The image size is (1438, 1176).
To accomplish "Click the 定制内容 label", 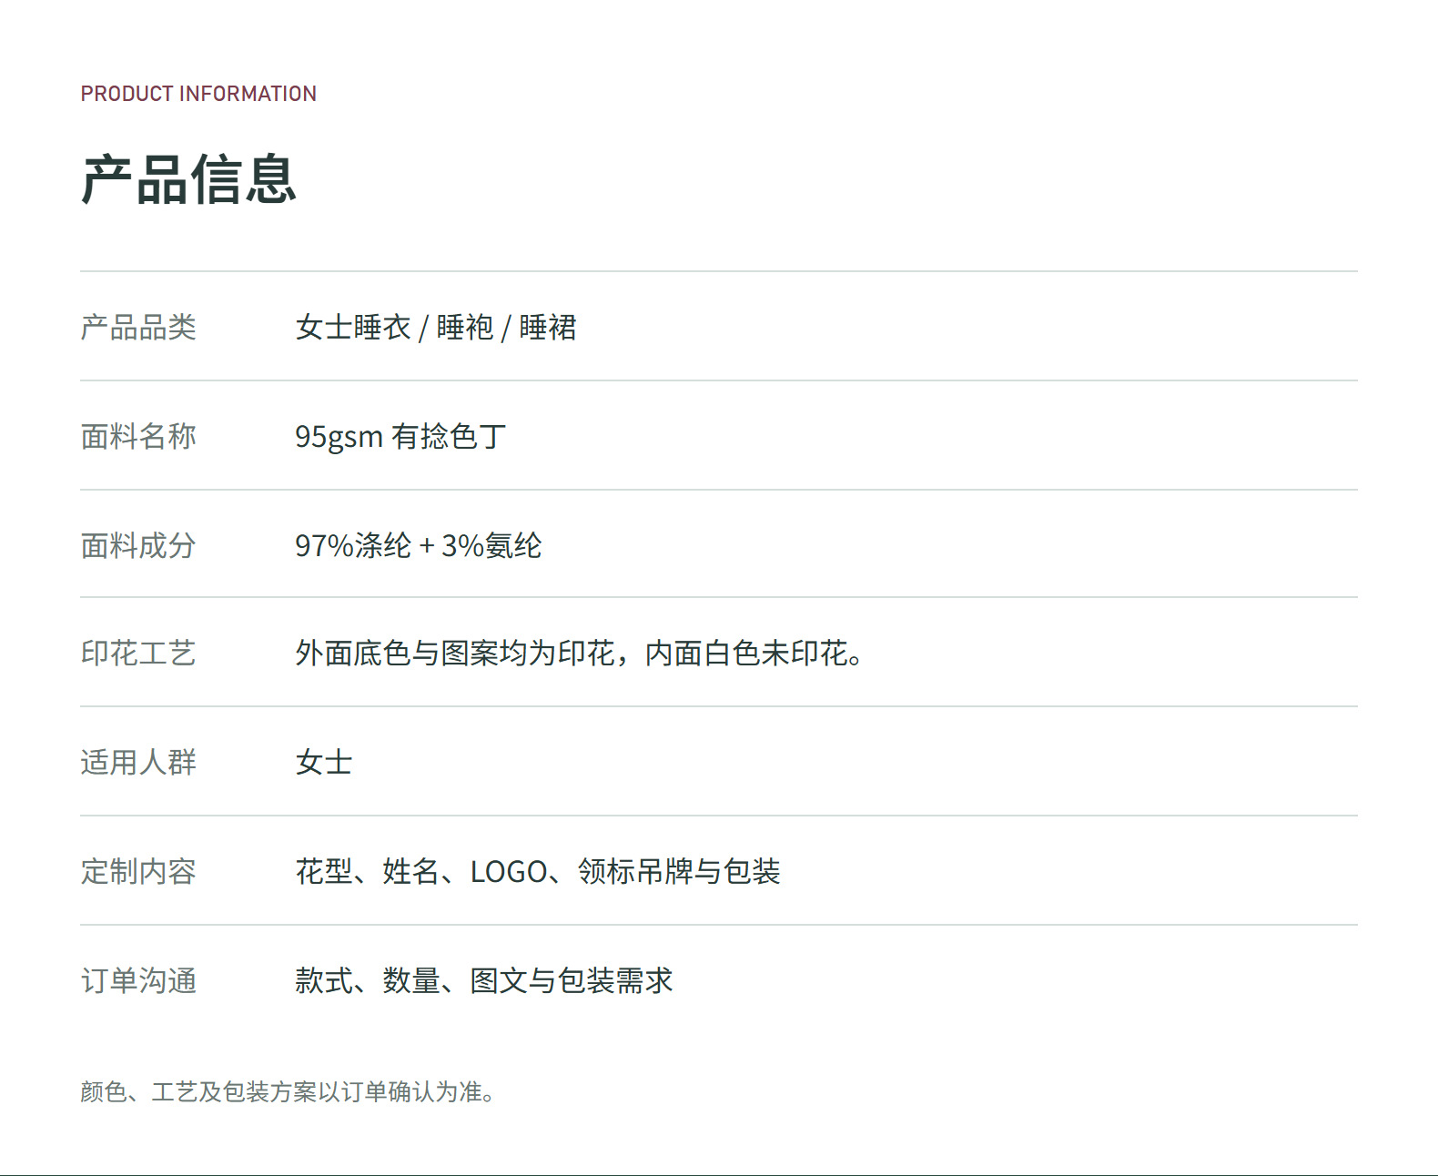I will 138,871.
